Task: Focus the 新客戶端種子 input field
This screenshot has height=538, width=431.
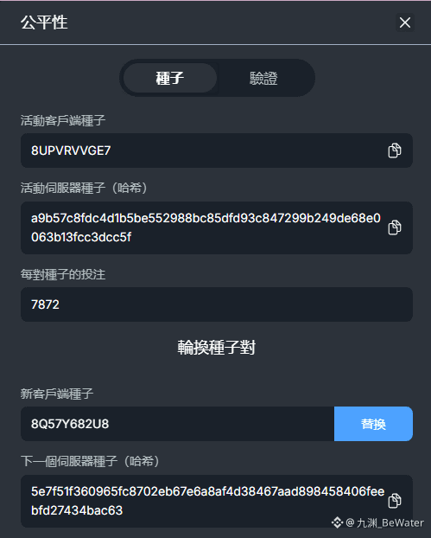Action: pyautogui.click(x=177, y=424)
